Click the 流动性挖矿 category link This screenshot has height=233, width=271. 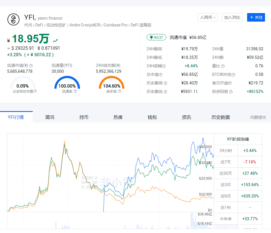(56, 25)
